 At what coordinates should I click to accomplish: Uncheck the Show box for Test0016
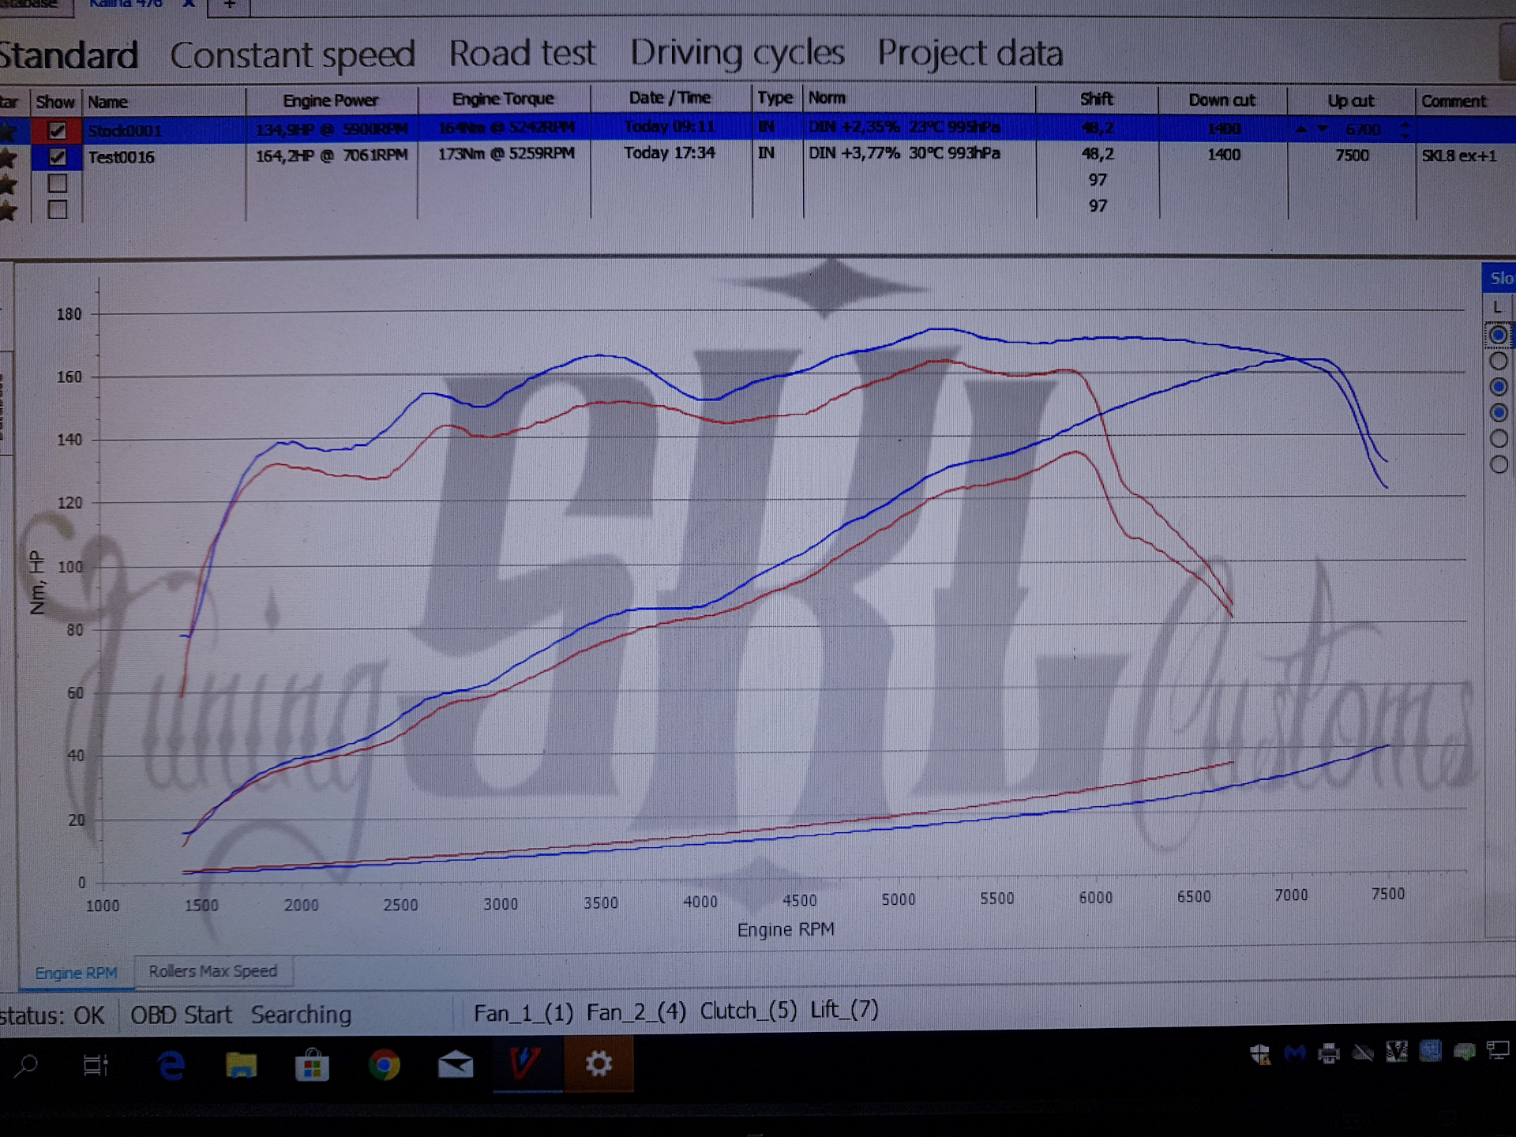click(x=57, y=156)
